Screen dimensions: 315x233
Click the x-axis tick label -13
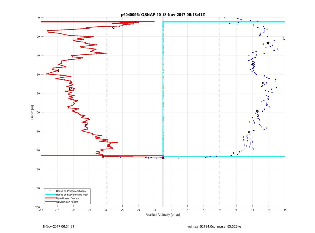point(57,210)
